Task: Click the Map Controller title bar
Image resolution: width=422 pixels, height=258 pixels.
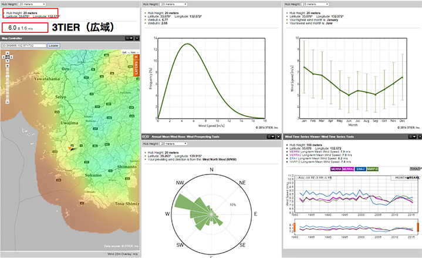Action: click(x=70, y=38)
